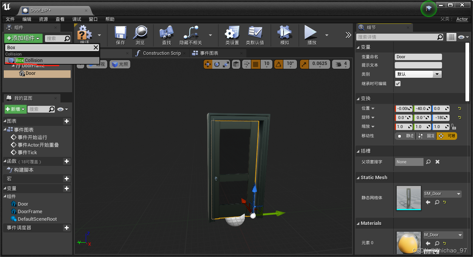
Task: Click the Simulate (模拟) toolbar icon
Action: [284, 33]
